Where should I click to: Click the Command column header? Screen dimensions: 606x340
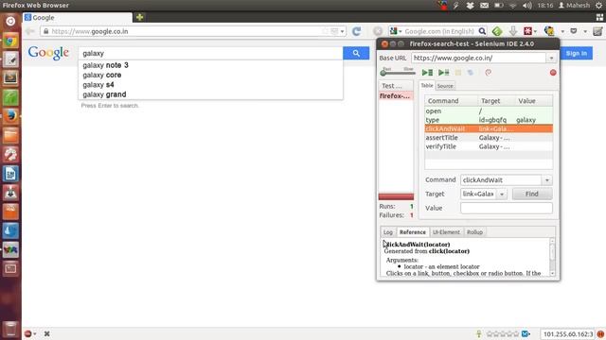pyautogui.click(x=451, y=101)
